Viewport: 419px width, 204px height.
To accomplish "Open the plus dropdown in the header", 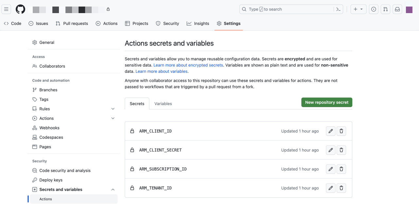I will [358, 9].
